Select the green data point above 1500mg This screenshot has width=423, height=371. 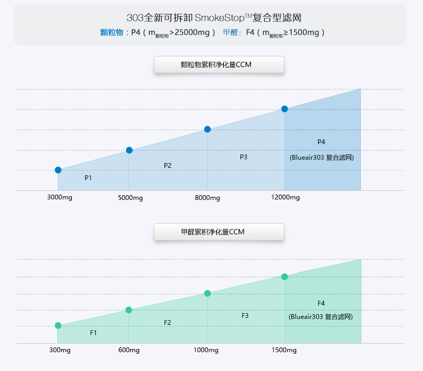pyautogui.click(x=284, y=277)
